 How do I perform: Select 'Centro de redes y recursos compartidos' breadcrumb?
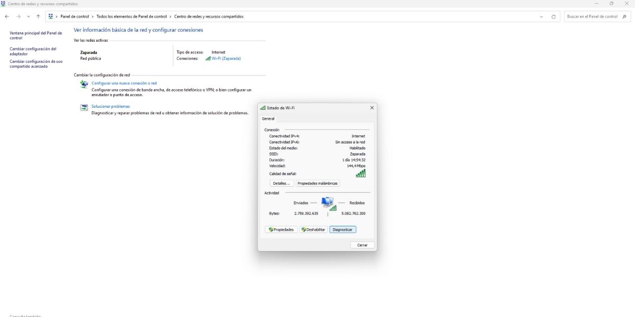209,16
